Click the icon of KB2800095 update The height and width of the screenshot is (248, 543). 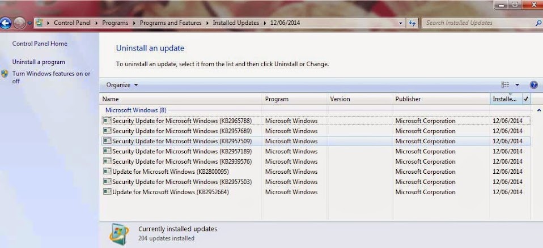(107, 172)
